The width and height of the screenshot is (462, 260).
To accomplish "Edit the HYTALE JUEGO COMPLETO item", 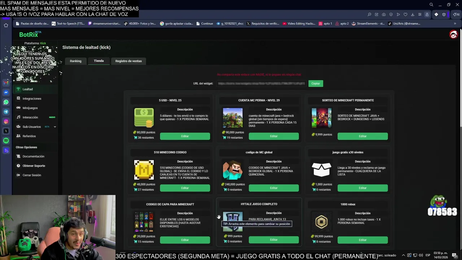I will coord(274,239).
